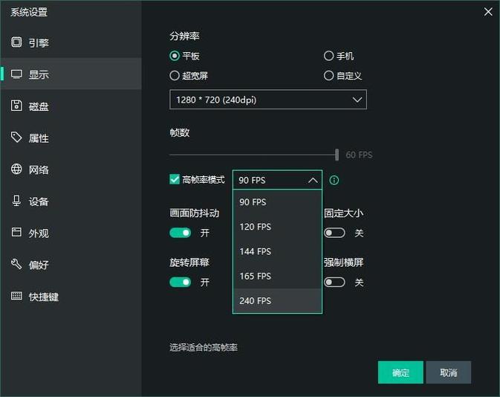Click the 取消 cancel button
Image resolution: width=500 pixels, height=397 pixels.
pos(448,372)
